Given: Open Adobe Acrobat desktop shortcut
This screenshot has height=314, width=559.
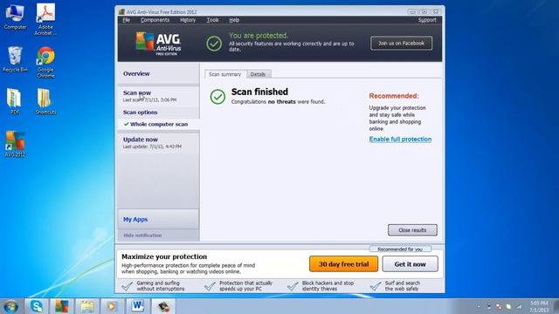Looking at the screenshot, I should click(x=45, y=19).
